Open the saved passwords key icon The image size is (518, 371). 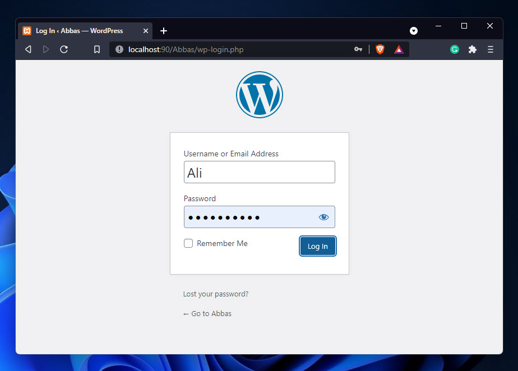tap(358, 49)
